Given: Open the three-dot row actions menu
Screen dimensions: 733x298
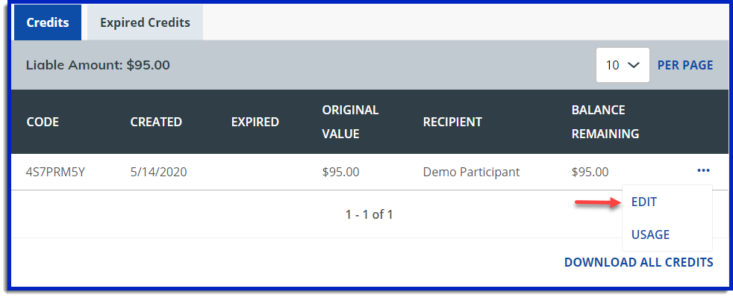Looking at the screenshot, I should point(703,171).
